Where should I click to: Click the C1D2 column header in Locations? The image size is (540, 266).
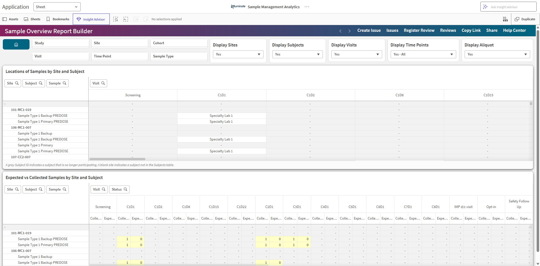click(310, 95)
